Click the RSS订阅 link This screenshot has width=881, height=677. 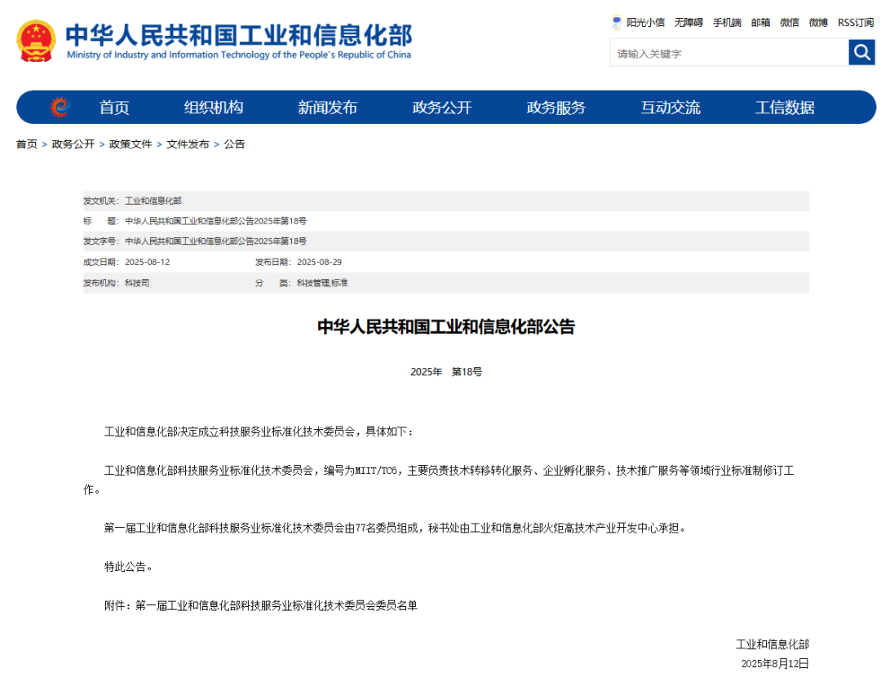[x=856, y=23]
